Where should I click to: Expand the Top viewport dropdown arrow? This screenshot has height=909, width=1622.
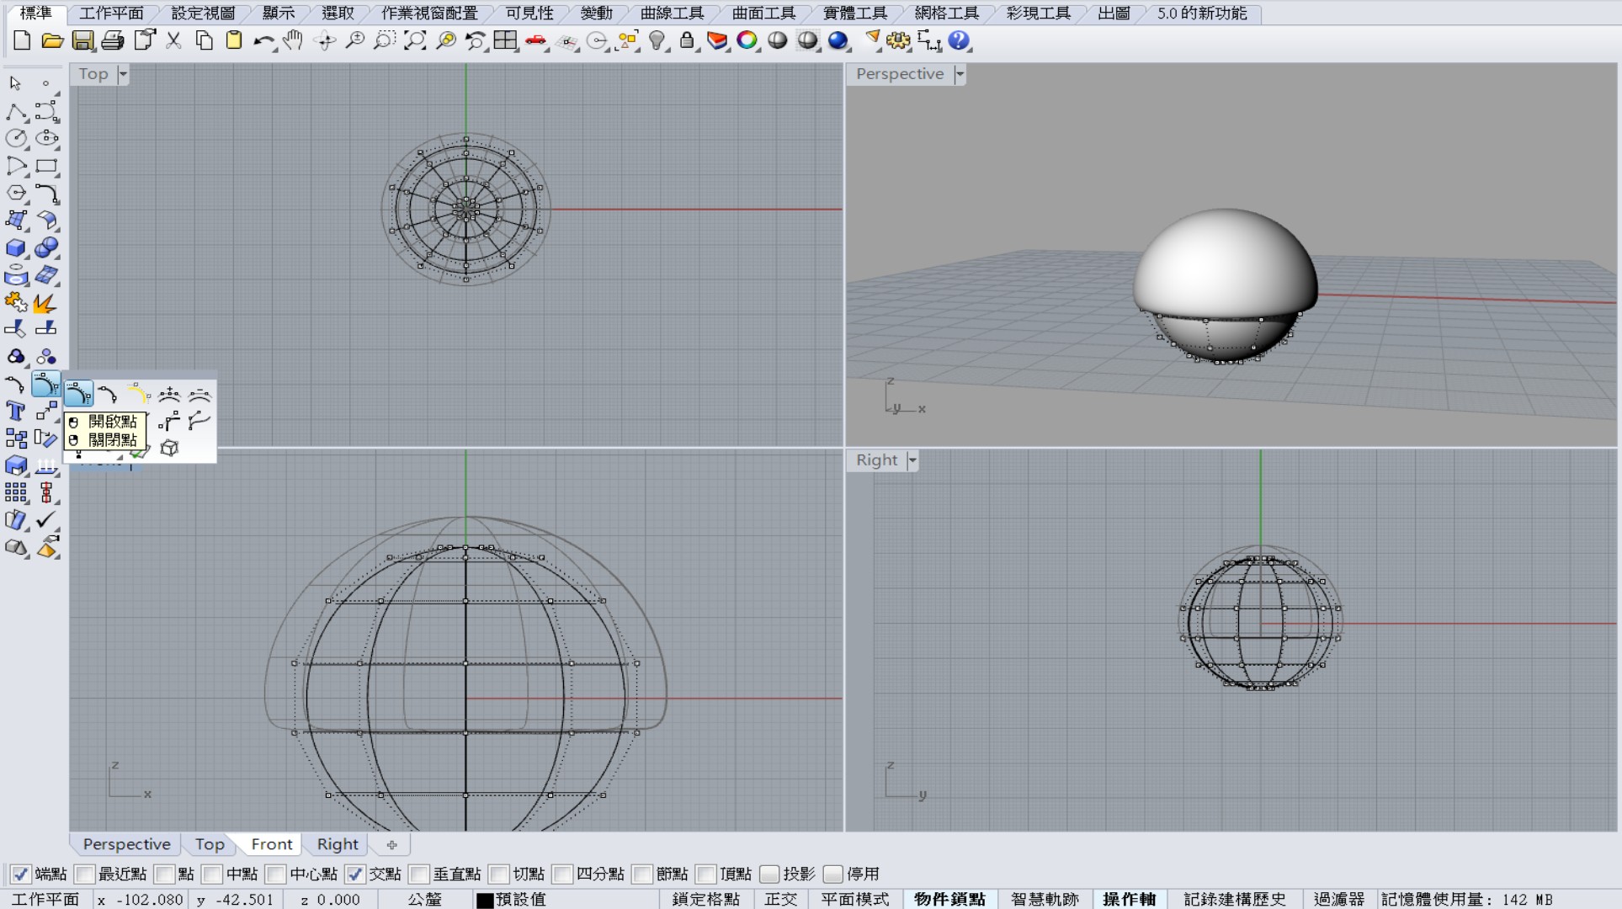(123, 74)
